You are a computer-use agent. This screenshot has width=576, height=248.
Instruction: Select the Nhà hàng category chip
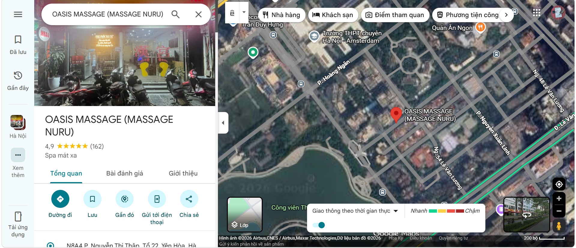(282, 15)
